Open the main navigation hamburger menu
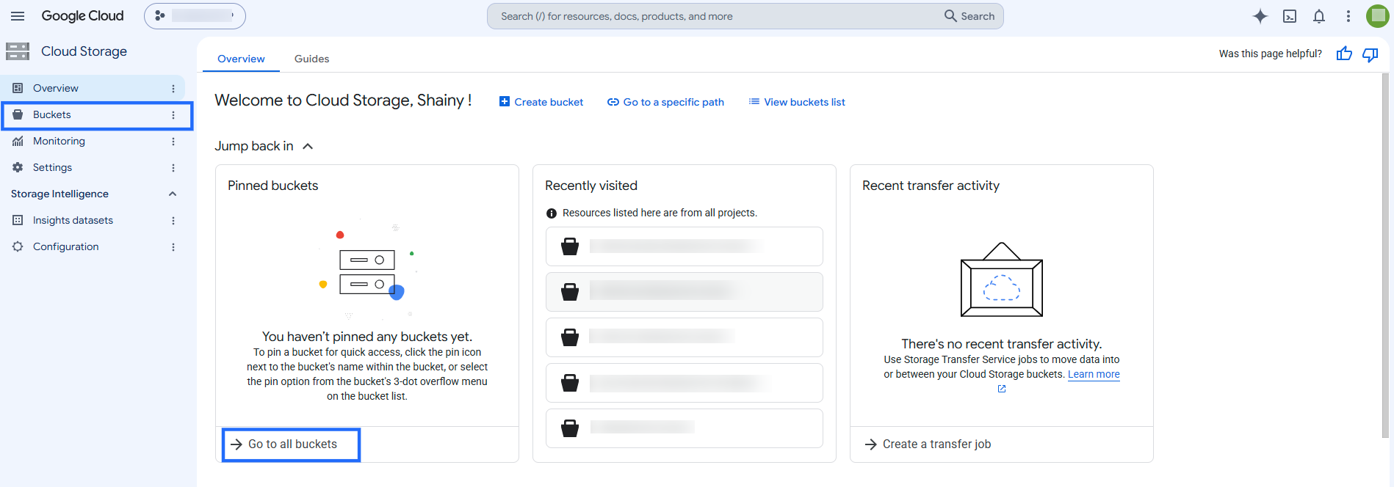 pyautogui.click(x=18, y=16)
